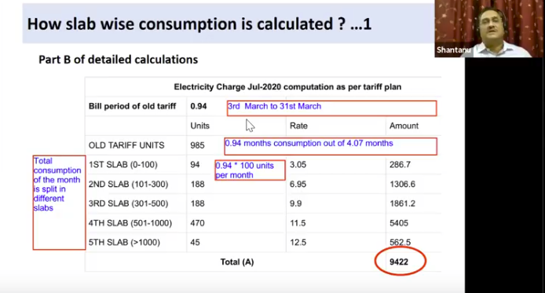Viewport: 545px width, 293px height.
Task: Click the '5TH SLAB (>1000)' row label
Action: coord(124,242)
